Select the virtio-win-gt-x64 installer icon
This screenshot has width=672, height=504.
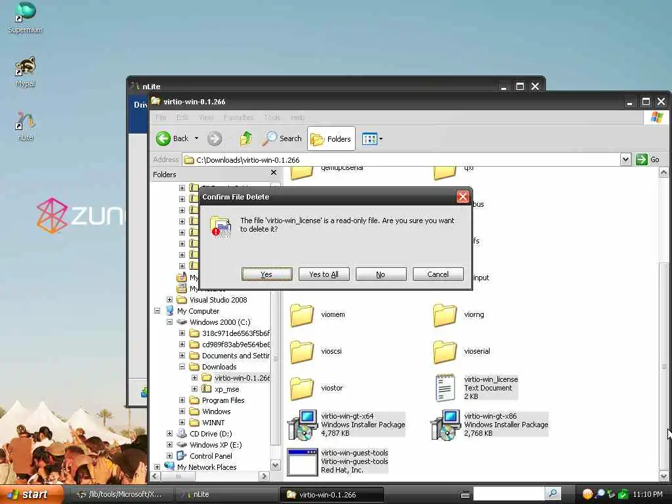[x=303, y=425]
